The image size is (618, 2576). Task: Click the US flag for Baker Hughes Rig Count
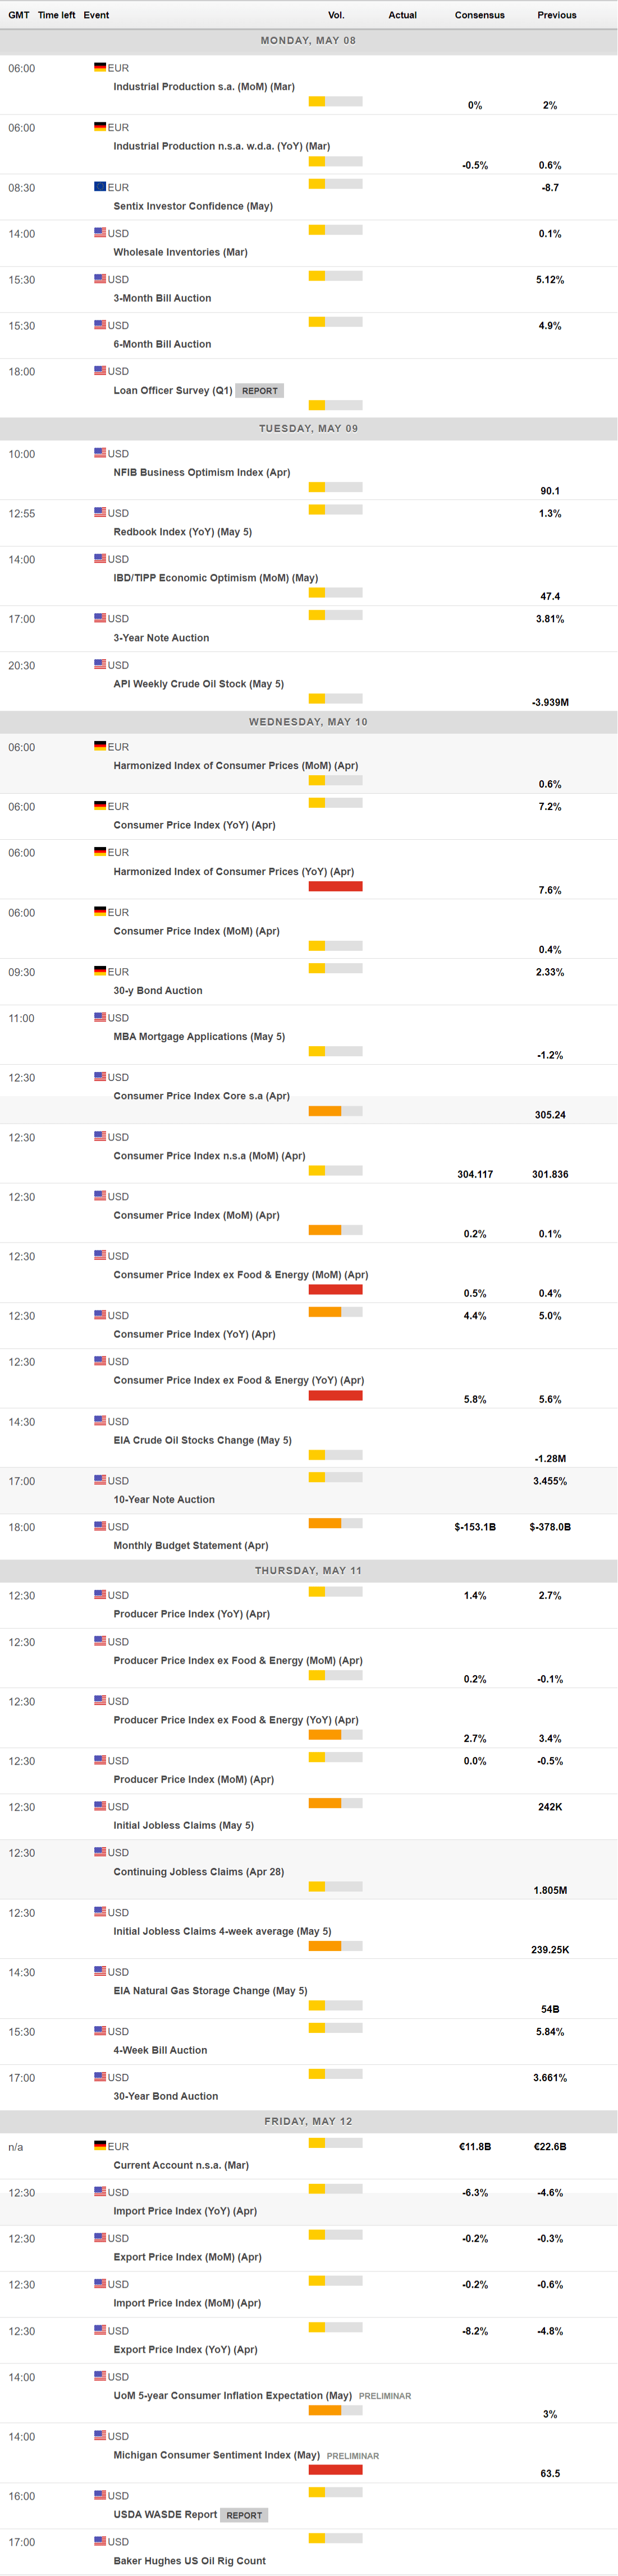[100, 2540]
